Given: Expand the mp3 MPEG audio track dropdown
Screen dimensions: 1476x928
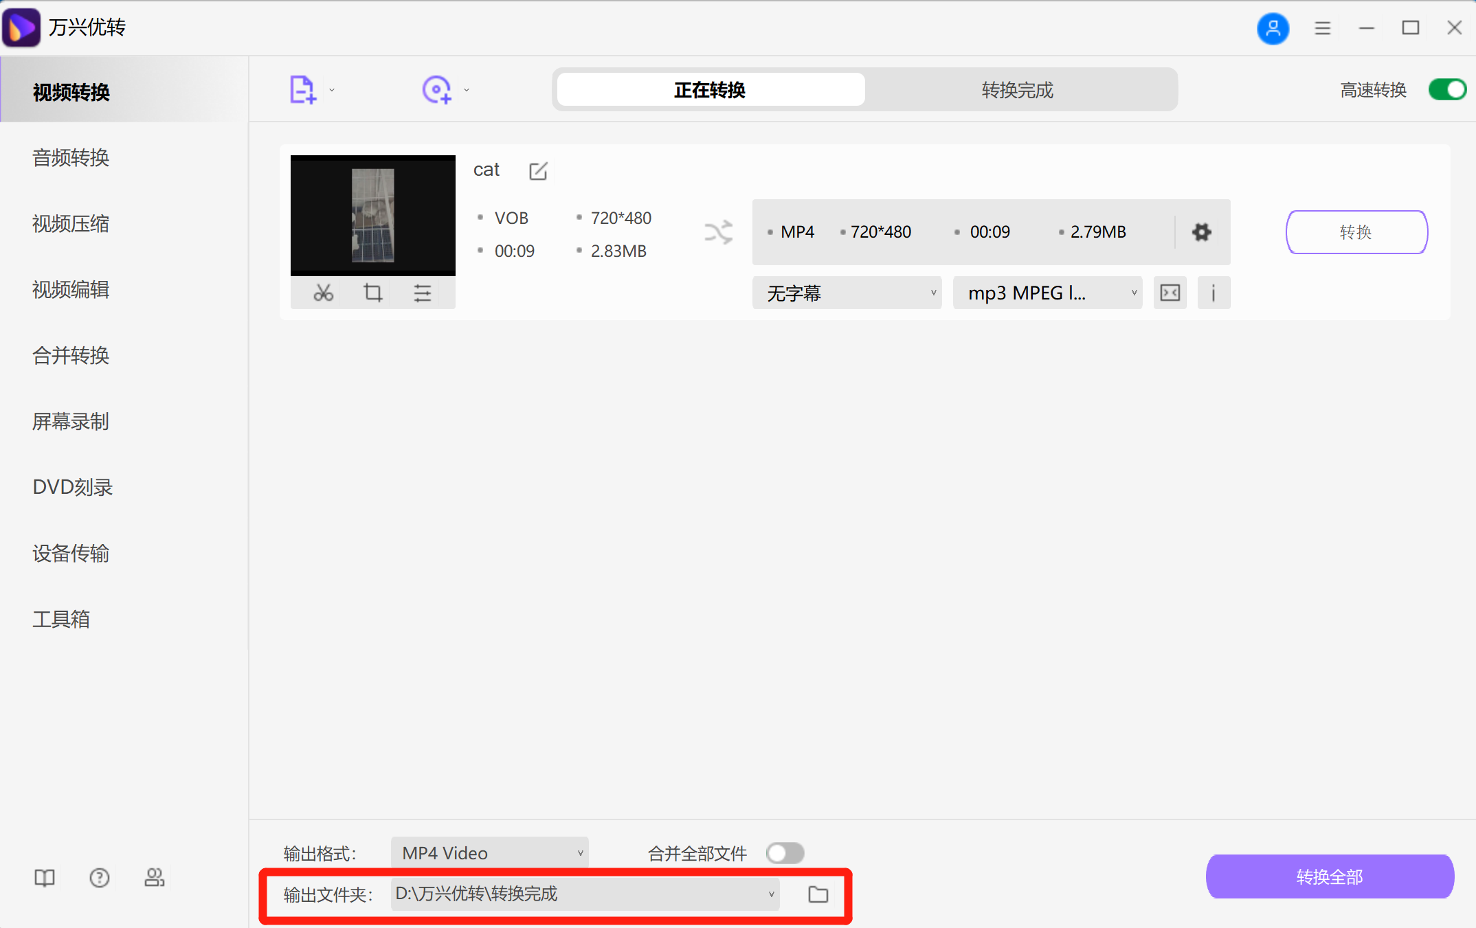Looking at the screenshot, I should pos(1047,293).
